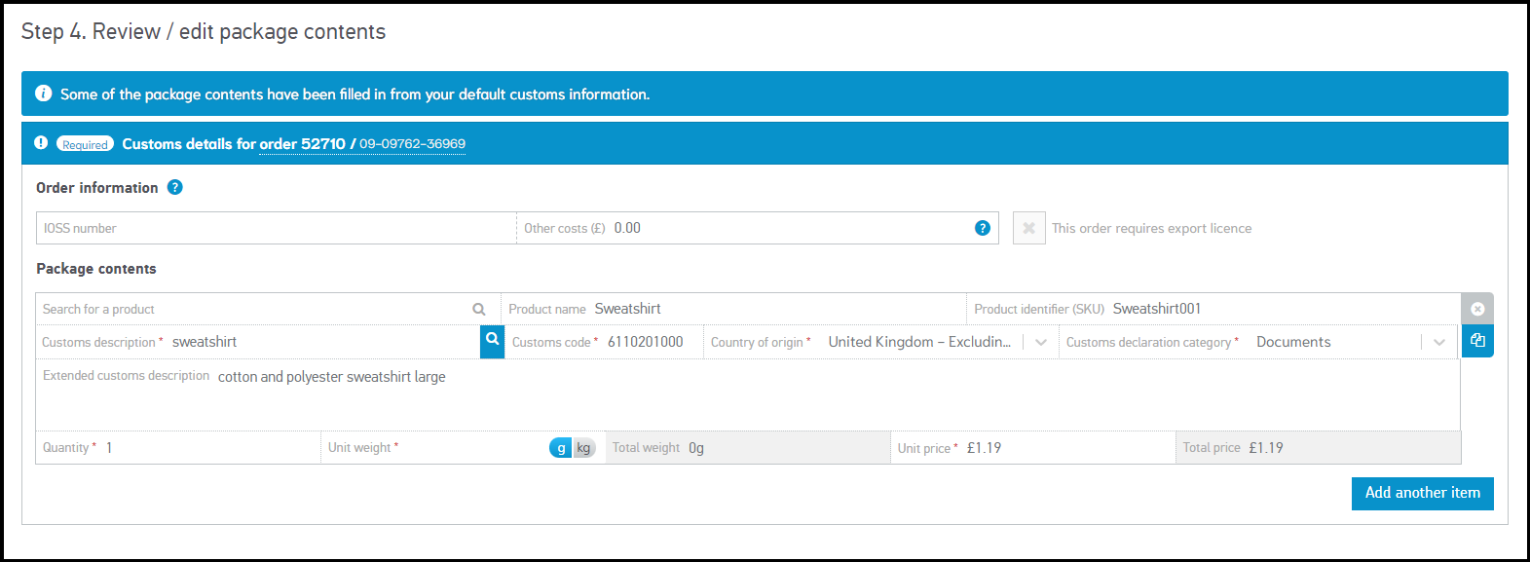Click the Unit weight input field
Viewport: 1530px width, 562px height.
(472, 448)
